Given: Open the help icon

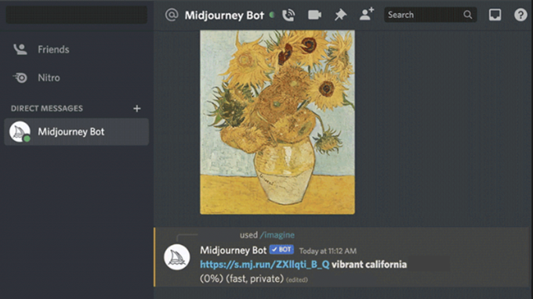Looking at the screenshot, I should tap(520, 15).
